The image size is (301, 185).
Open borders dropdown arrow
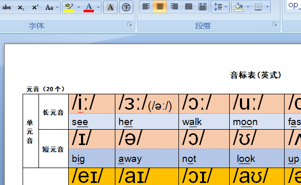[267, 7]
